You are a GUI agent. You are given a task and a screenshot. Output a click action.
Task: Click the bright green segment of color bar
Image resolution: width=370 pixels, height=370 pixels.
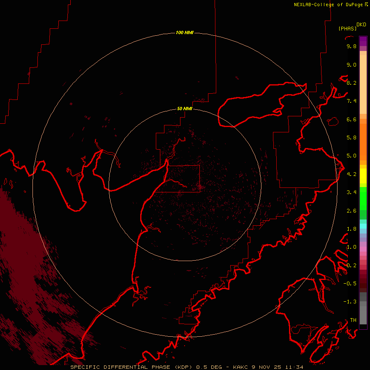pos(363,198)
